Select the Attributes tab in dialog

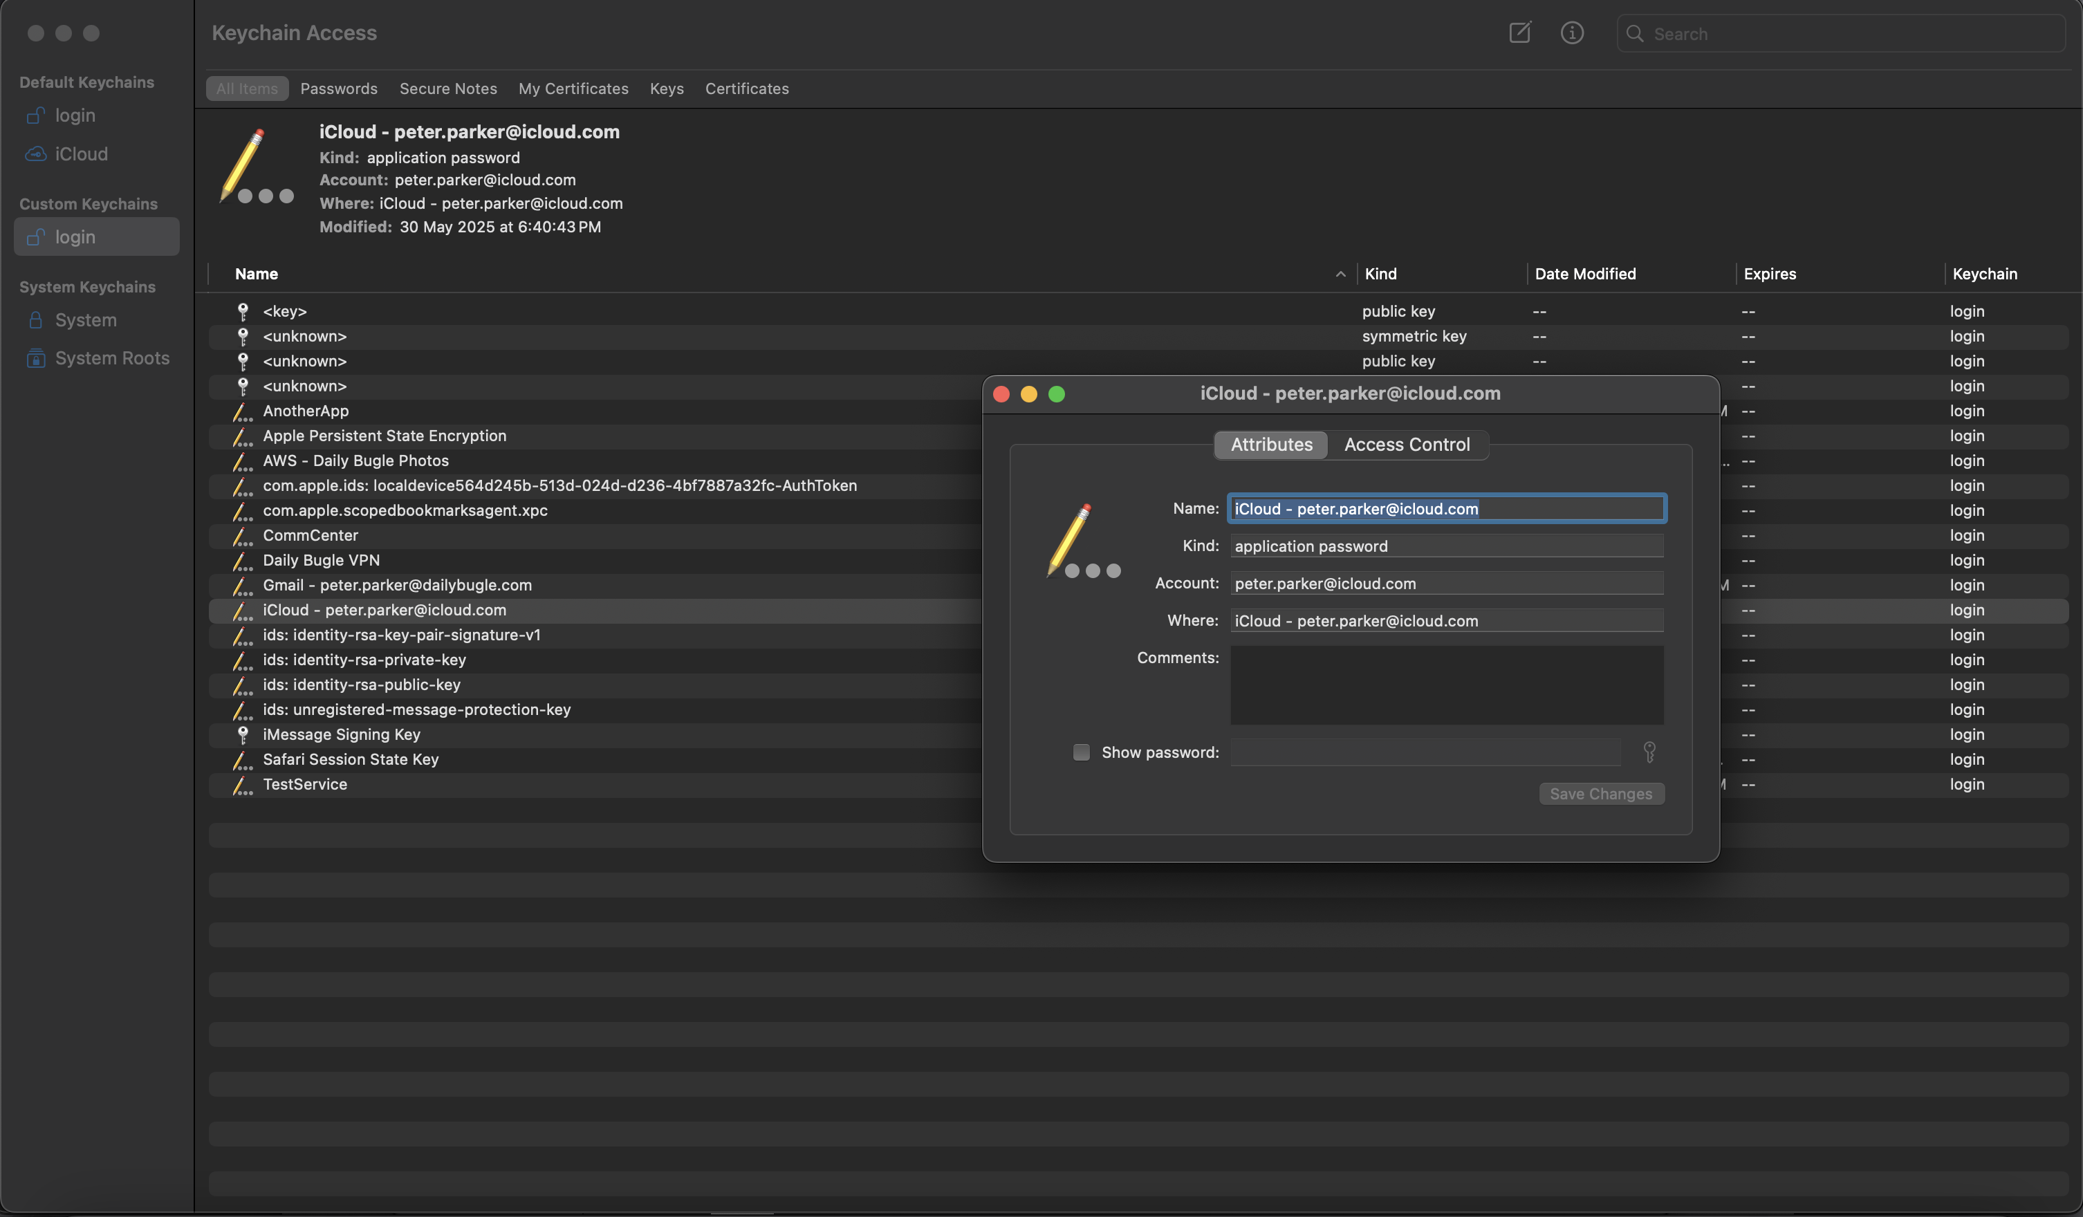click(x=1270, y=445)
